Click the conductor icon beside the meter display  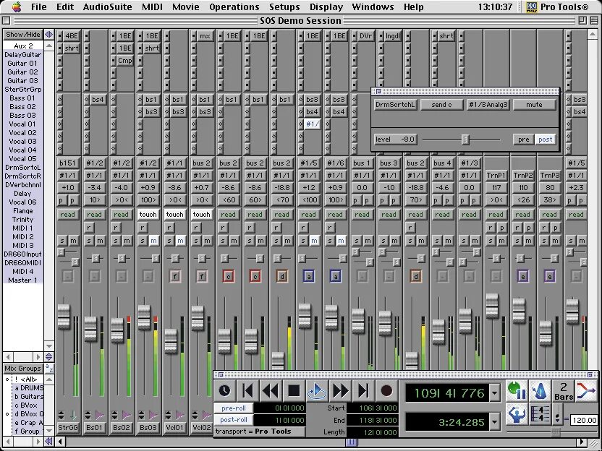point(516,415)
